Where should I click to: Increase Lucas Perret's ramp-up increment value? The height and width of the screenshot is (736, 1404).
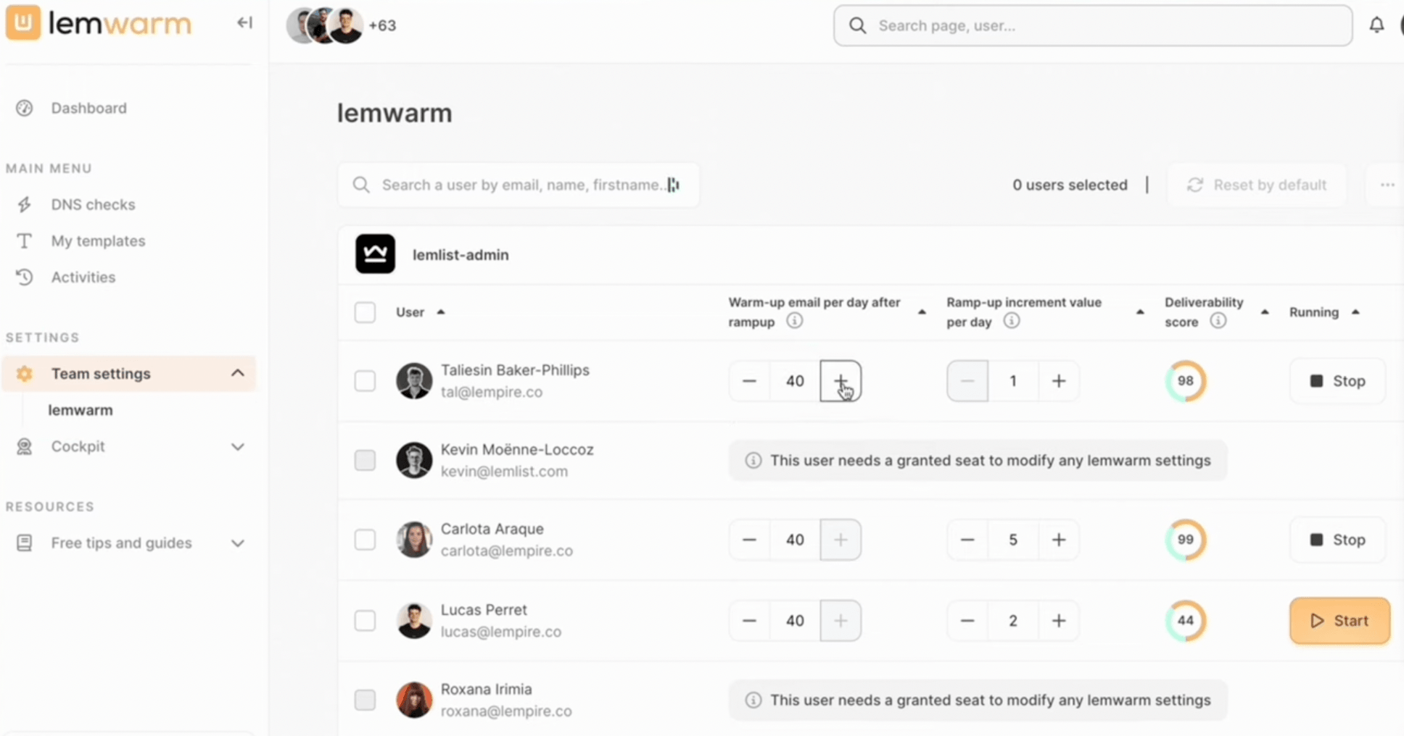tap(1059, 621)
